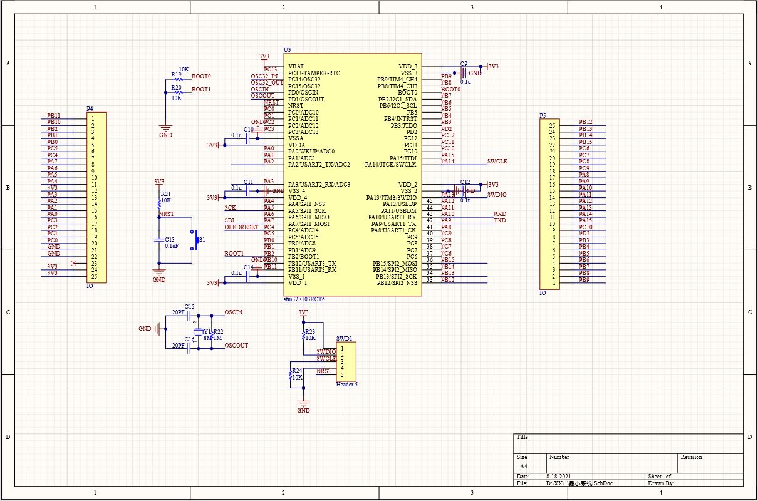Select the stm32F103RCT6 part name text
Viewport: 758px width, 501px height.
click(x=304, y=299)
